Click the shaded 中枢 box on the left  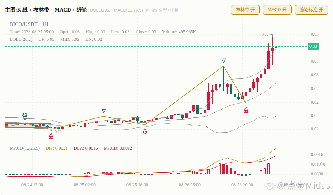28,126
